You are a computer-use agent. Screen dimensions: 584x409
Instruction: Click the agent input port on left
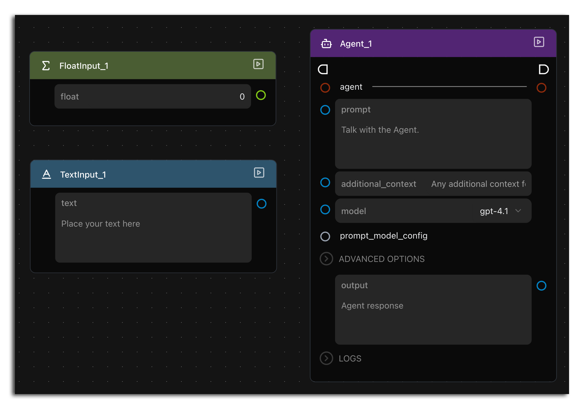tap(325, 88)
